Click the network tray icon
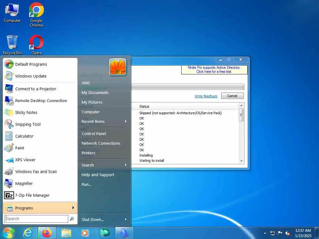319x239 pixels. (x=272, y=233)
